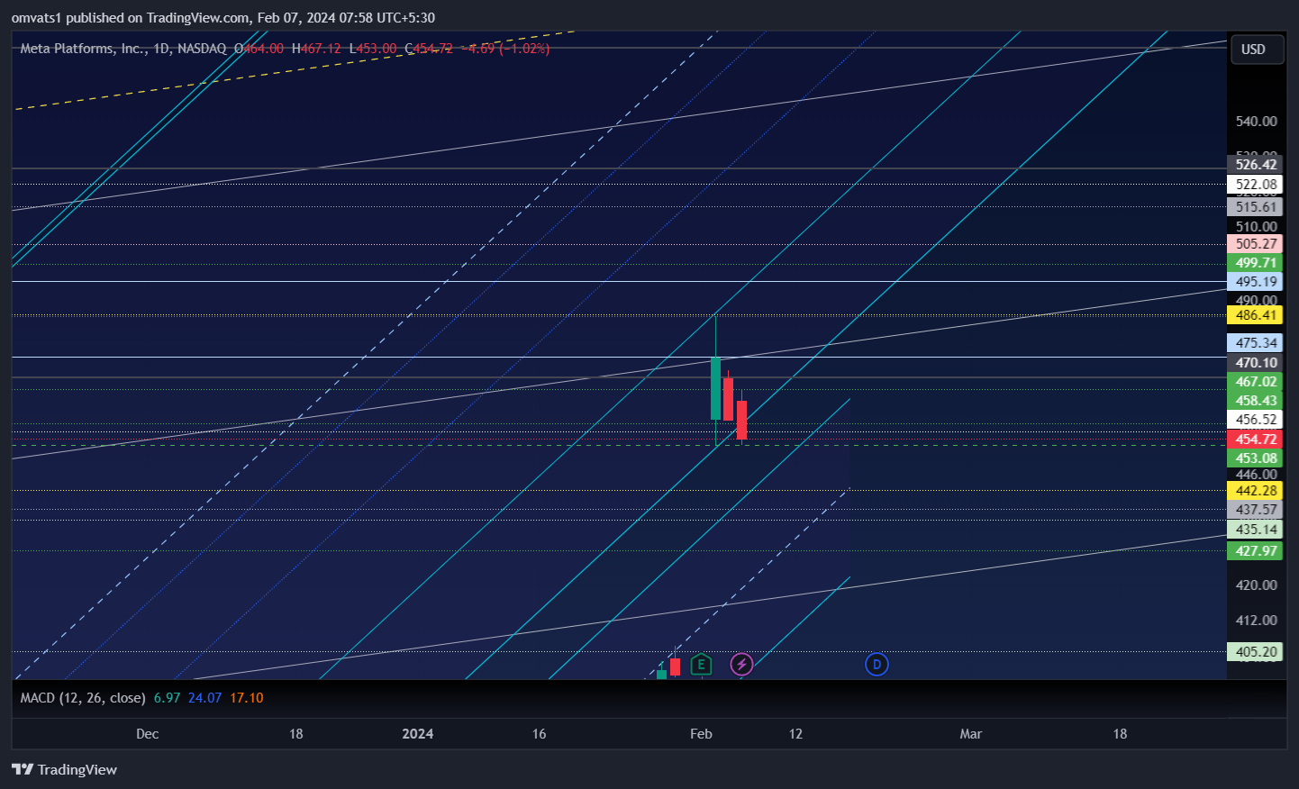
Task: Click the gray 437.57 price label
Action: (1255, 510)
